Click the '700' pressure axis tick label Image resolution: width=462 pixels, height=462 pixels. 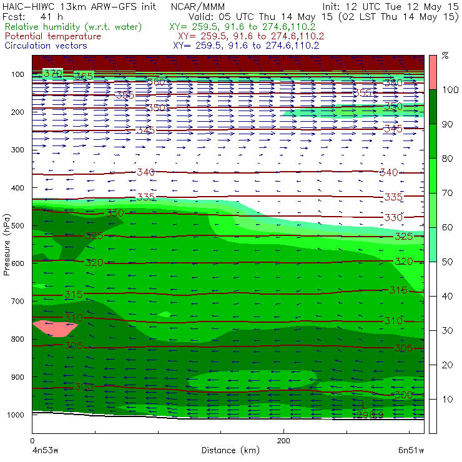pos(17,301)
